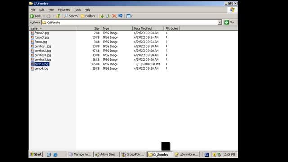Select the perritos2.jpg file icon
The image size is (288, 162).
click(32, 51)
